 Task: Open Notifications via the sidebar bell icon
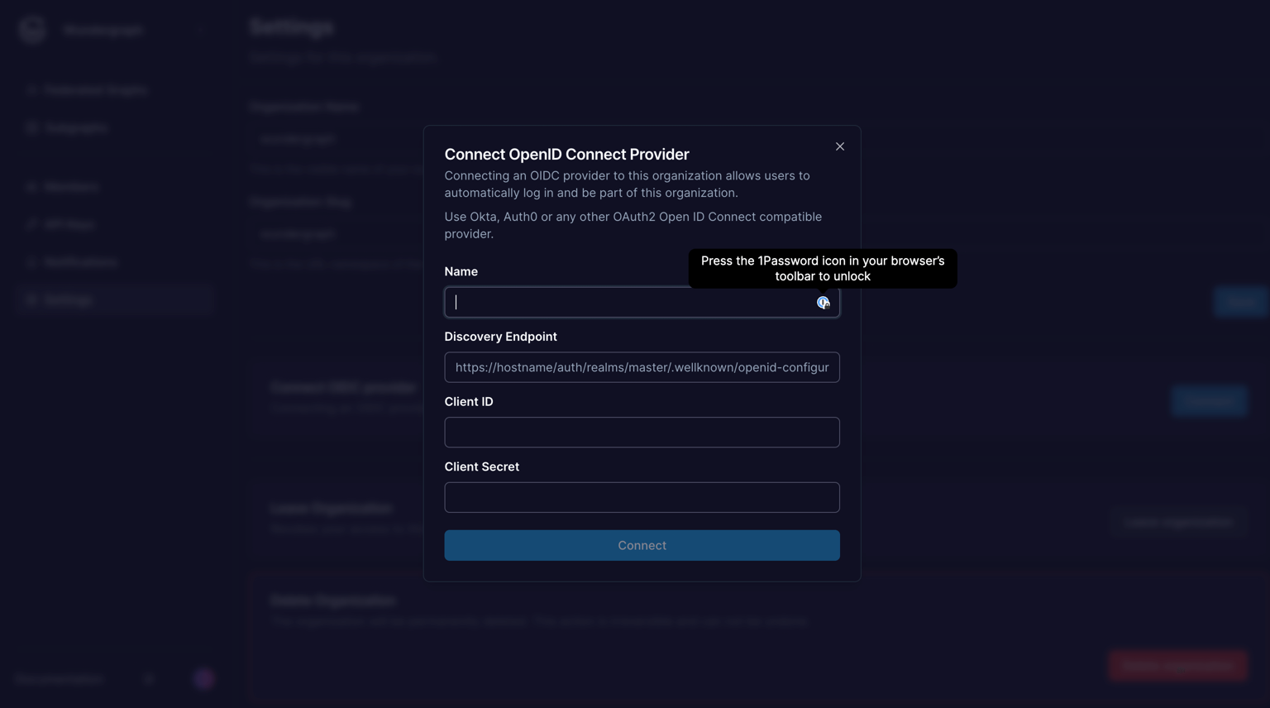31,261
